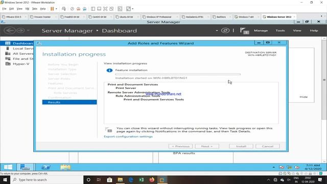The height and width of the screenshot is (184, 327).
Task: Open the snapshot manager icon
Action: click(85, 9)
